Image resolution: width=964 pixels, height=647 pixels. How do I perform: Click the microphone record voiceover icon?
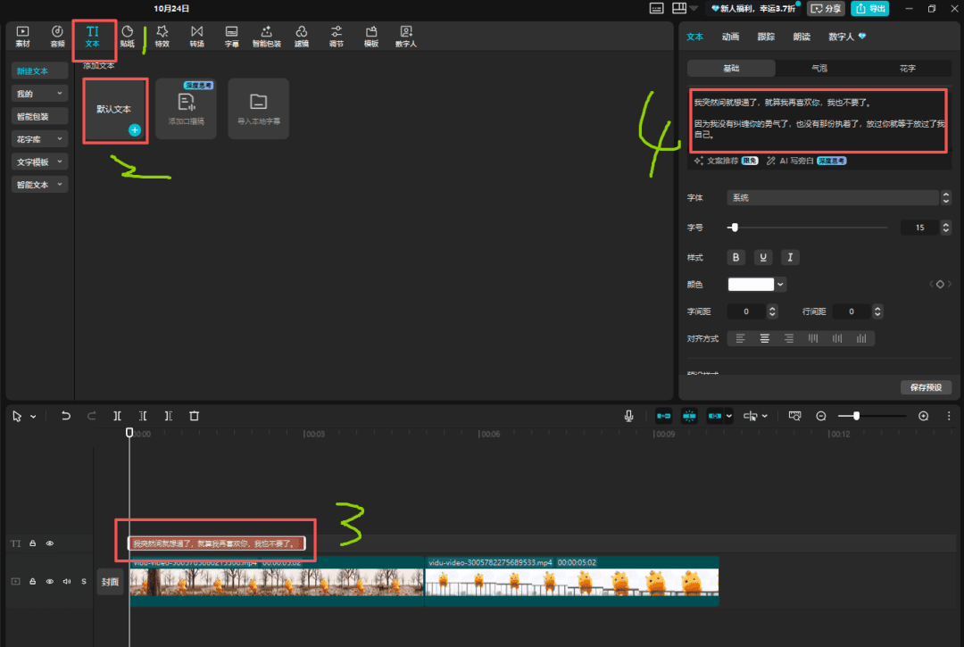[629, 416]
